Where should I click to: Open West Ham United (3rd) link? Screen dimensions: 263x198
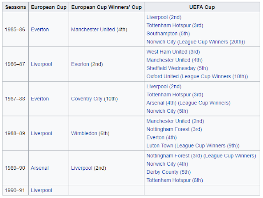click(x=173, y=52)
